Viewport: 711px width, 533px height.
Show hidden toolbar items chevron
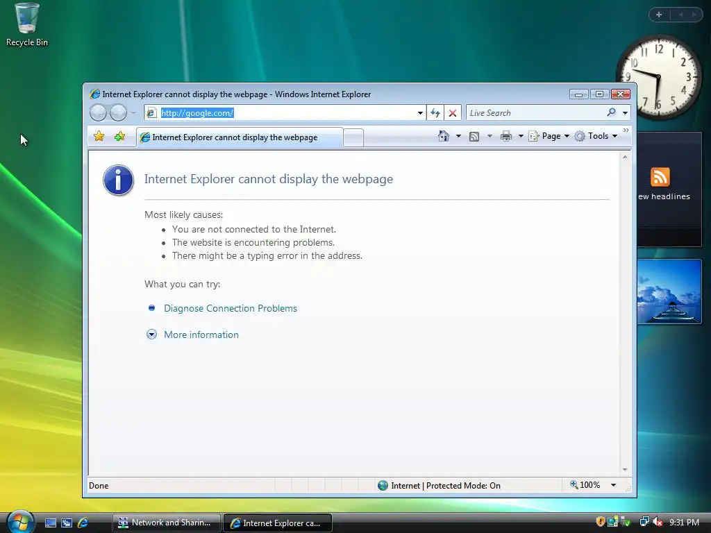point(626,130)
